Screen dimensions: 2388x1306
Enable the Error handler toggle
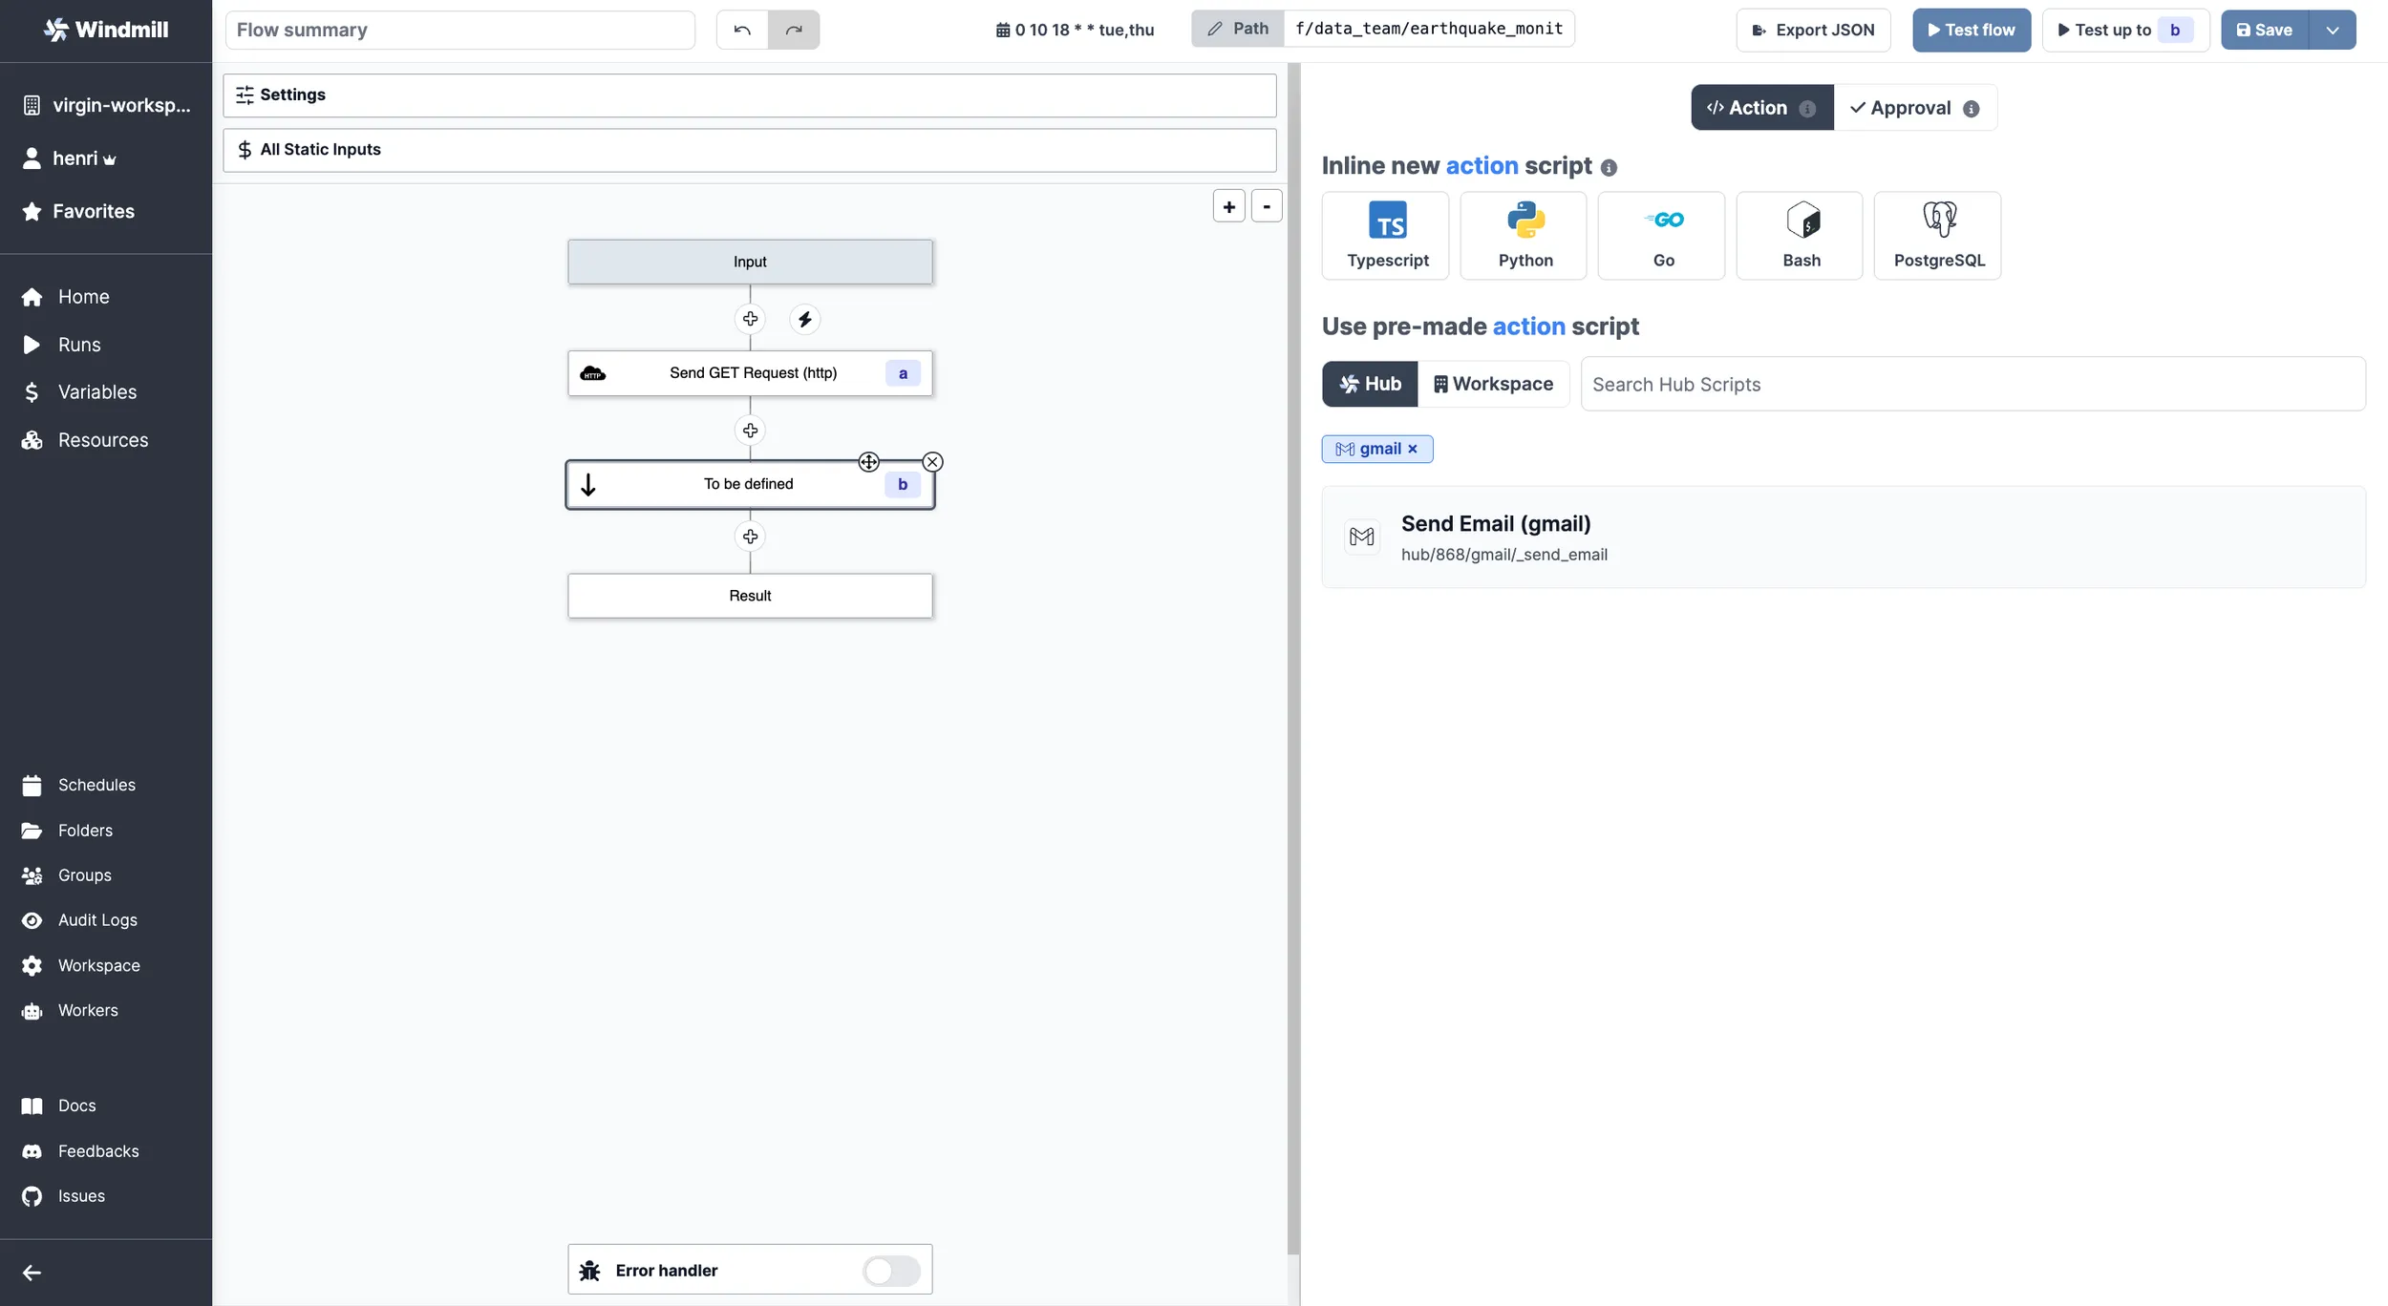(x=890, y=1270)
